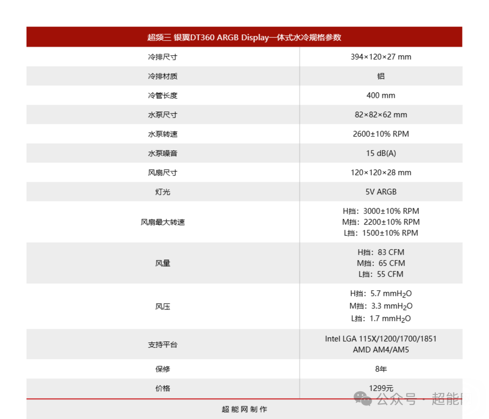Click the 1299元 price value

[x=381, y=388]
